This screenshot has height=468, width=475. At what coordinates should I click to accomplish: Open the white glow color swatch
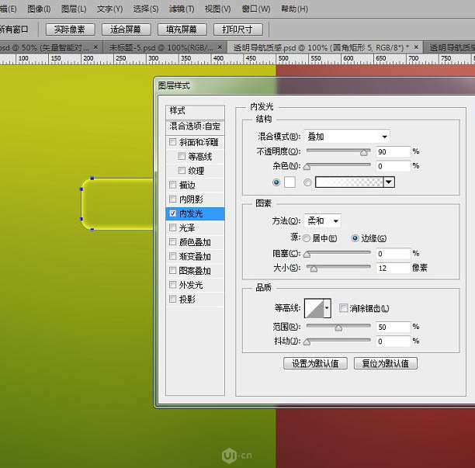coord(290,182)
